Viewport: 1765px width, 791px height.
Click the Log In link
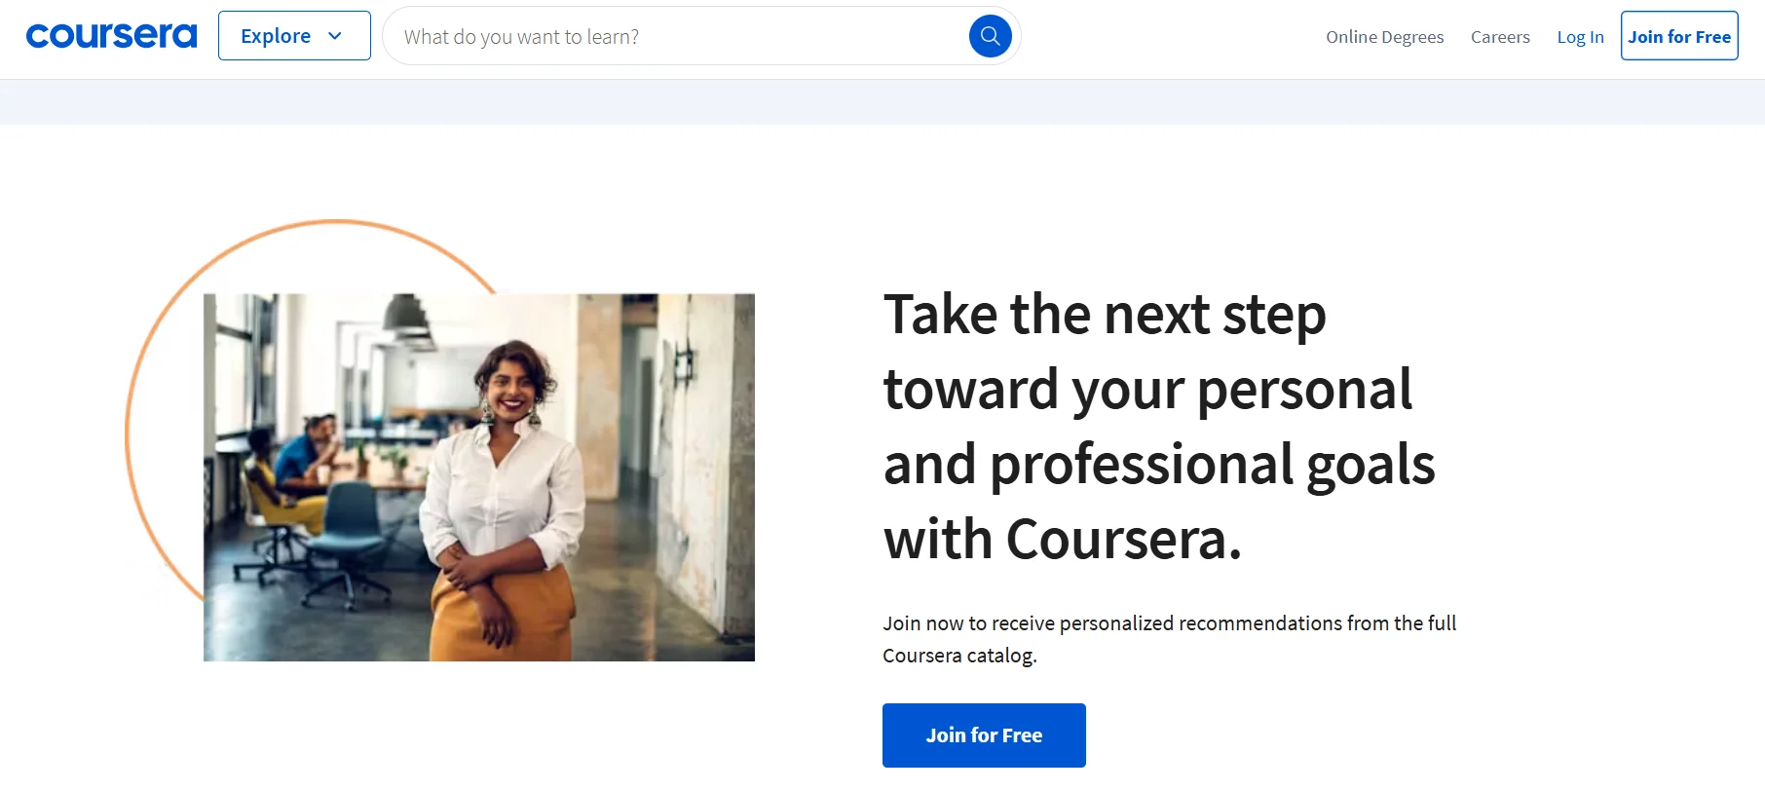(1580, 37)
